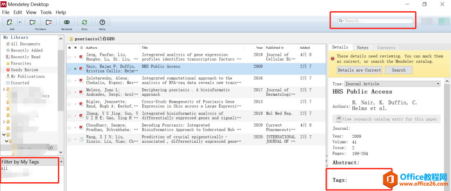451x191 pixels.
Task: Toggle read status dot for Nair paper
Action: (75, 69)
